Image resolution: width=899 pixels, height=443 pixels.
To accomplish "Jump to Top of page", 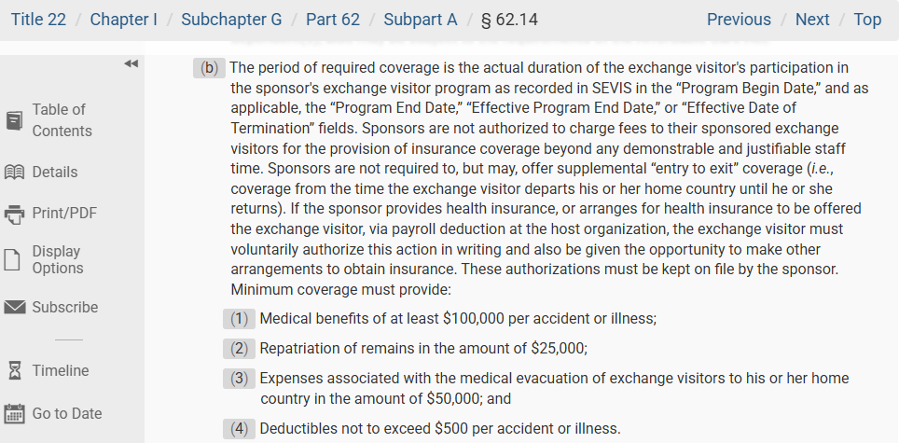I will pos(867,20).
